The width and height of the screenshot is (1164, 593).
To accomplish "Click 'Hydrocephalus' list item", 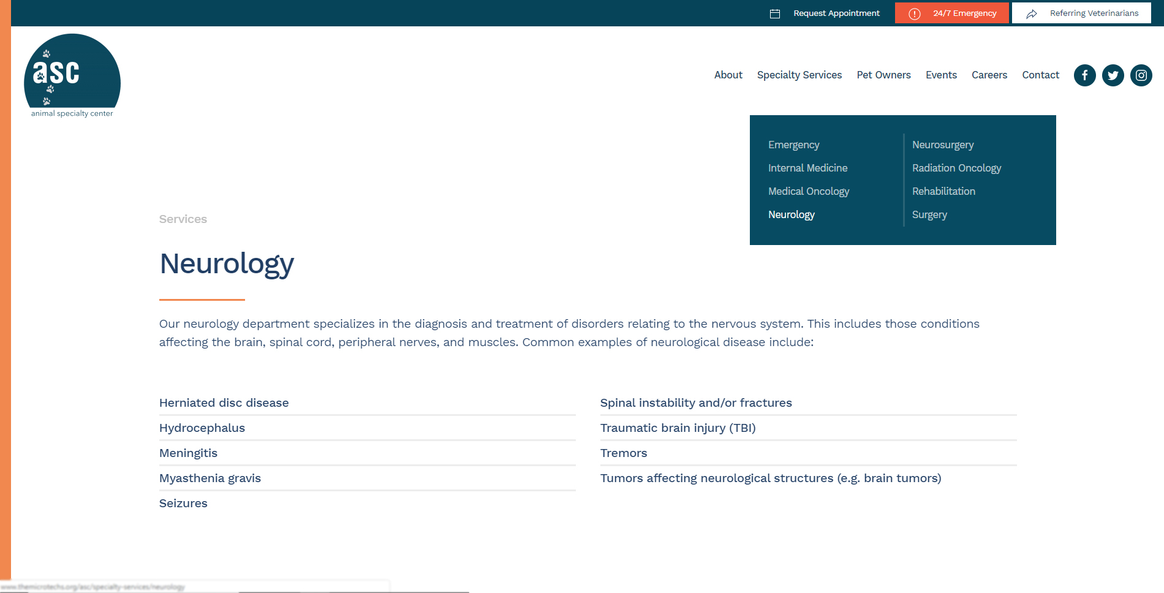I will tap(202, 428).
